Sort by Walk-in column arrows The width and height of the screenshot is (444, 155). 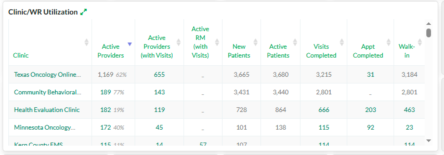[x=420, y=42]
